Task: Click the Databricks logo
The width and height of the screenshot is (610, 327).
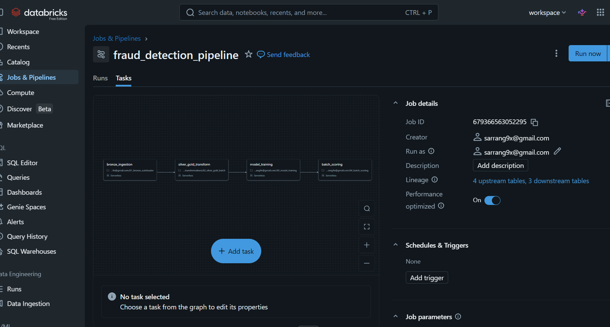Action: tap(39, 13)
